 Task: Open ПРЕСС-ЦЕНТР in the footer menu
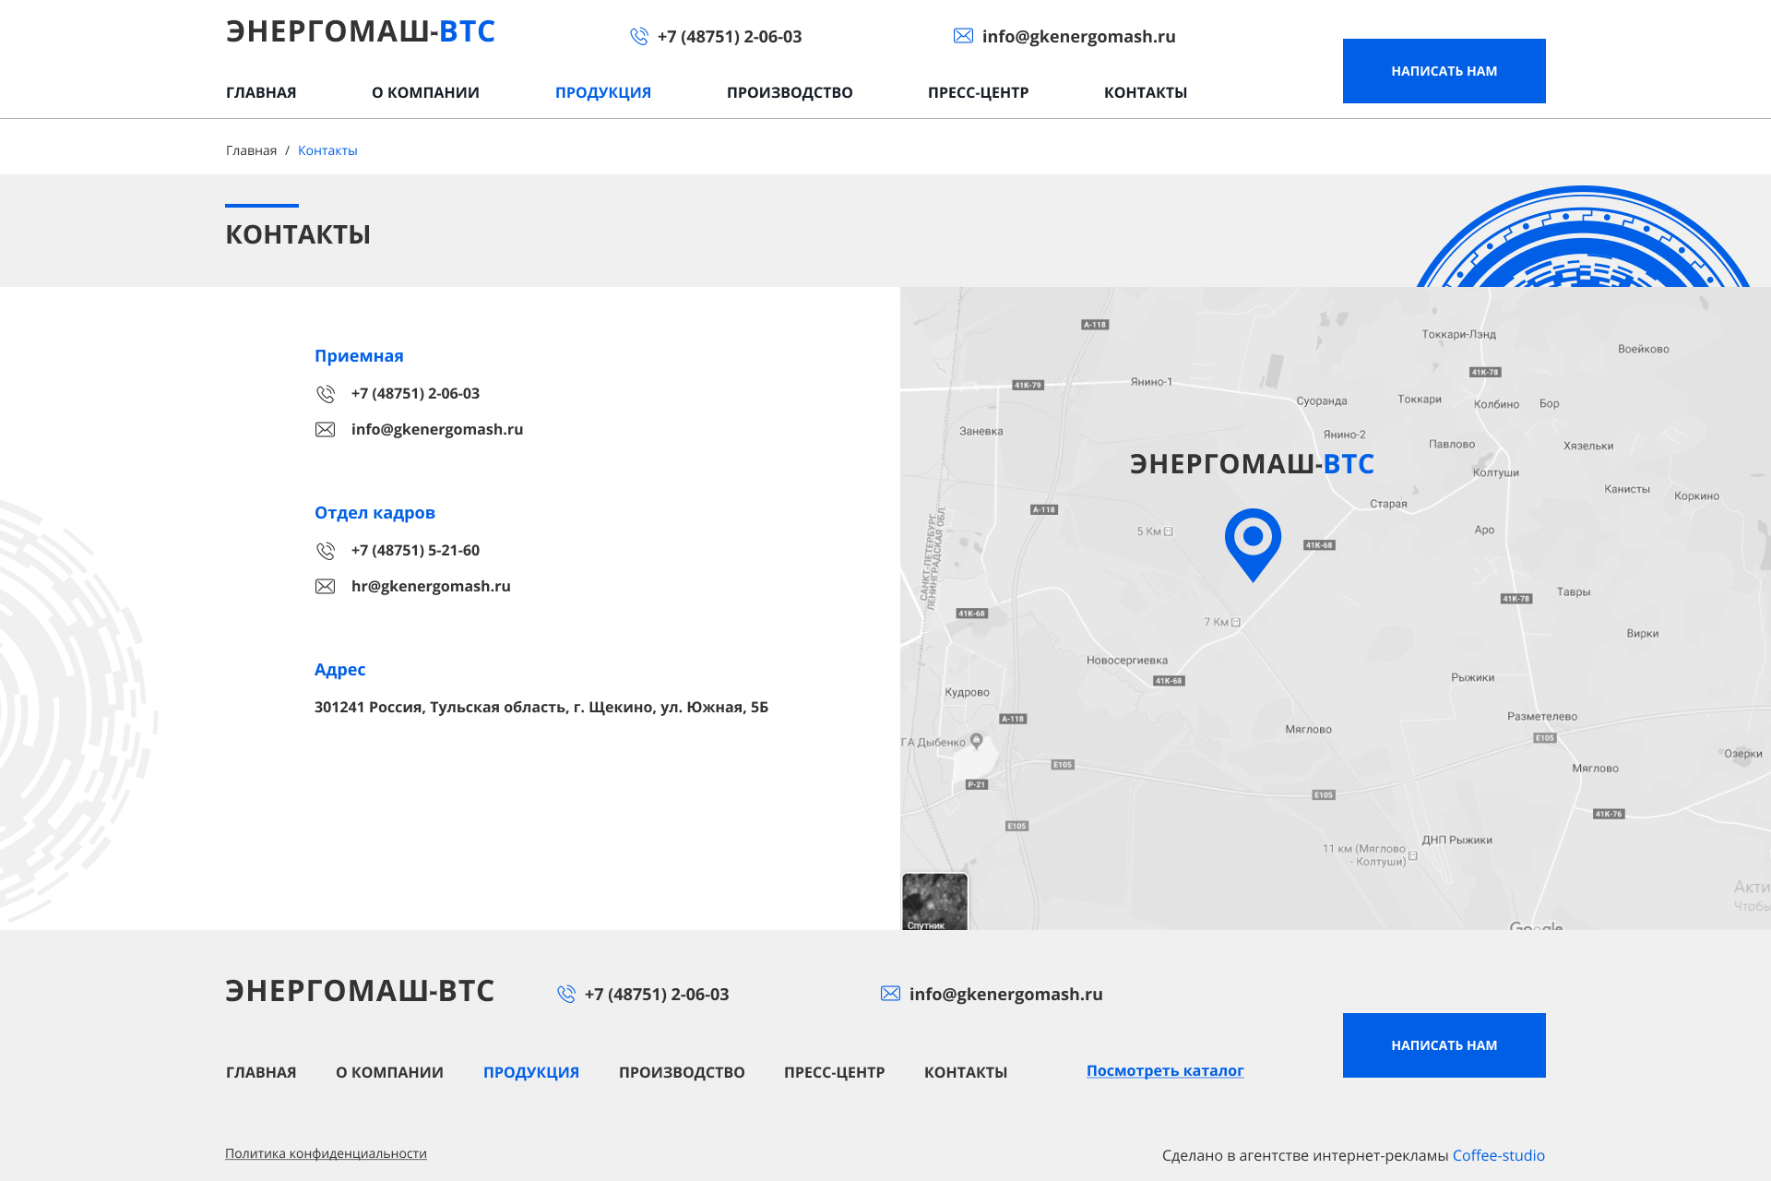point(835,1072)
